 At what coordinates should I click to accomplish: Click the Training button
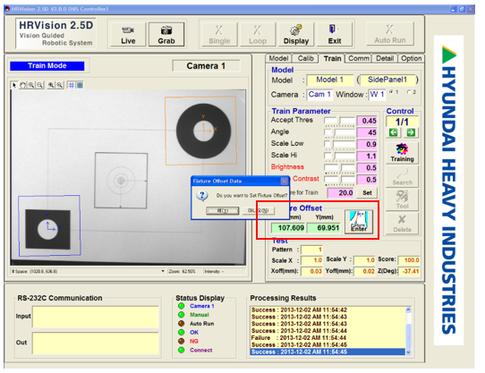click(402, 152)
